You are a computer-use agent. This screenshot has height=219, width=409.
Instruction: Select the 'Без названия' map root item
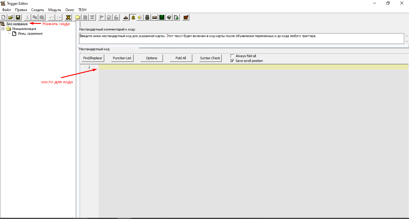[x=17, y=24]
